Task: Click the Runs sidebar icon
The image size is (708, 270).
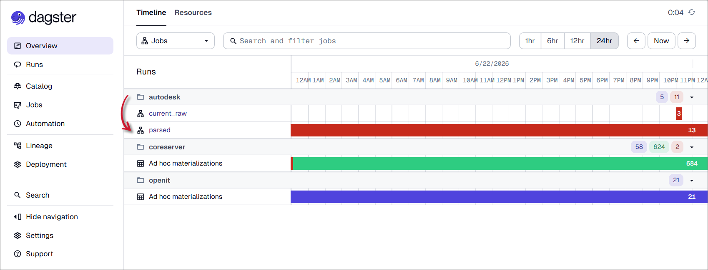Action: tap(18, 64)
